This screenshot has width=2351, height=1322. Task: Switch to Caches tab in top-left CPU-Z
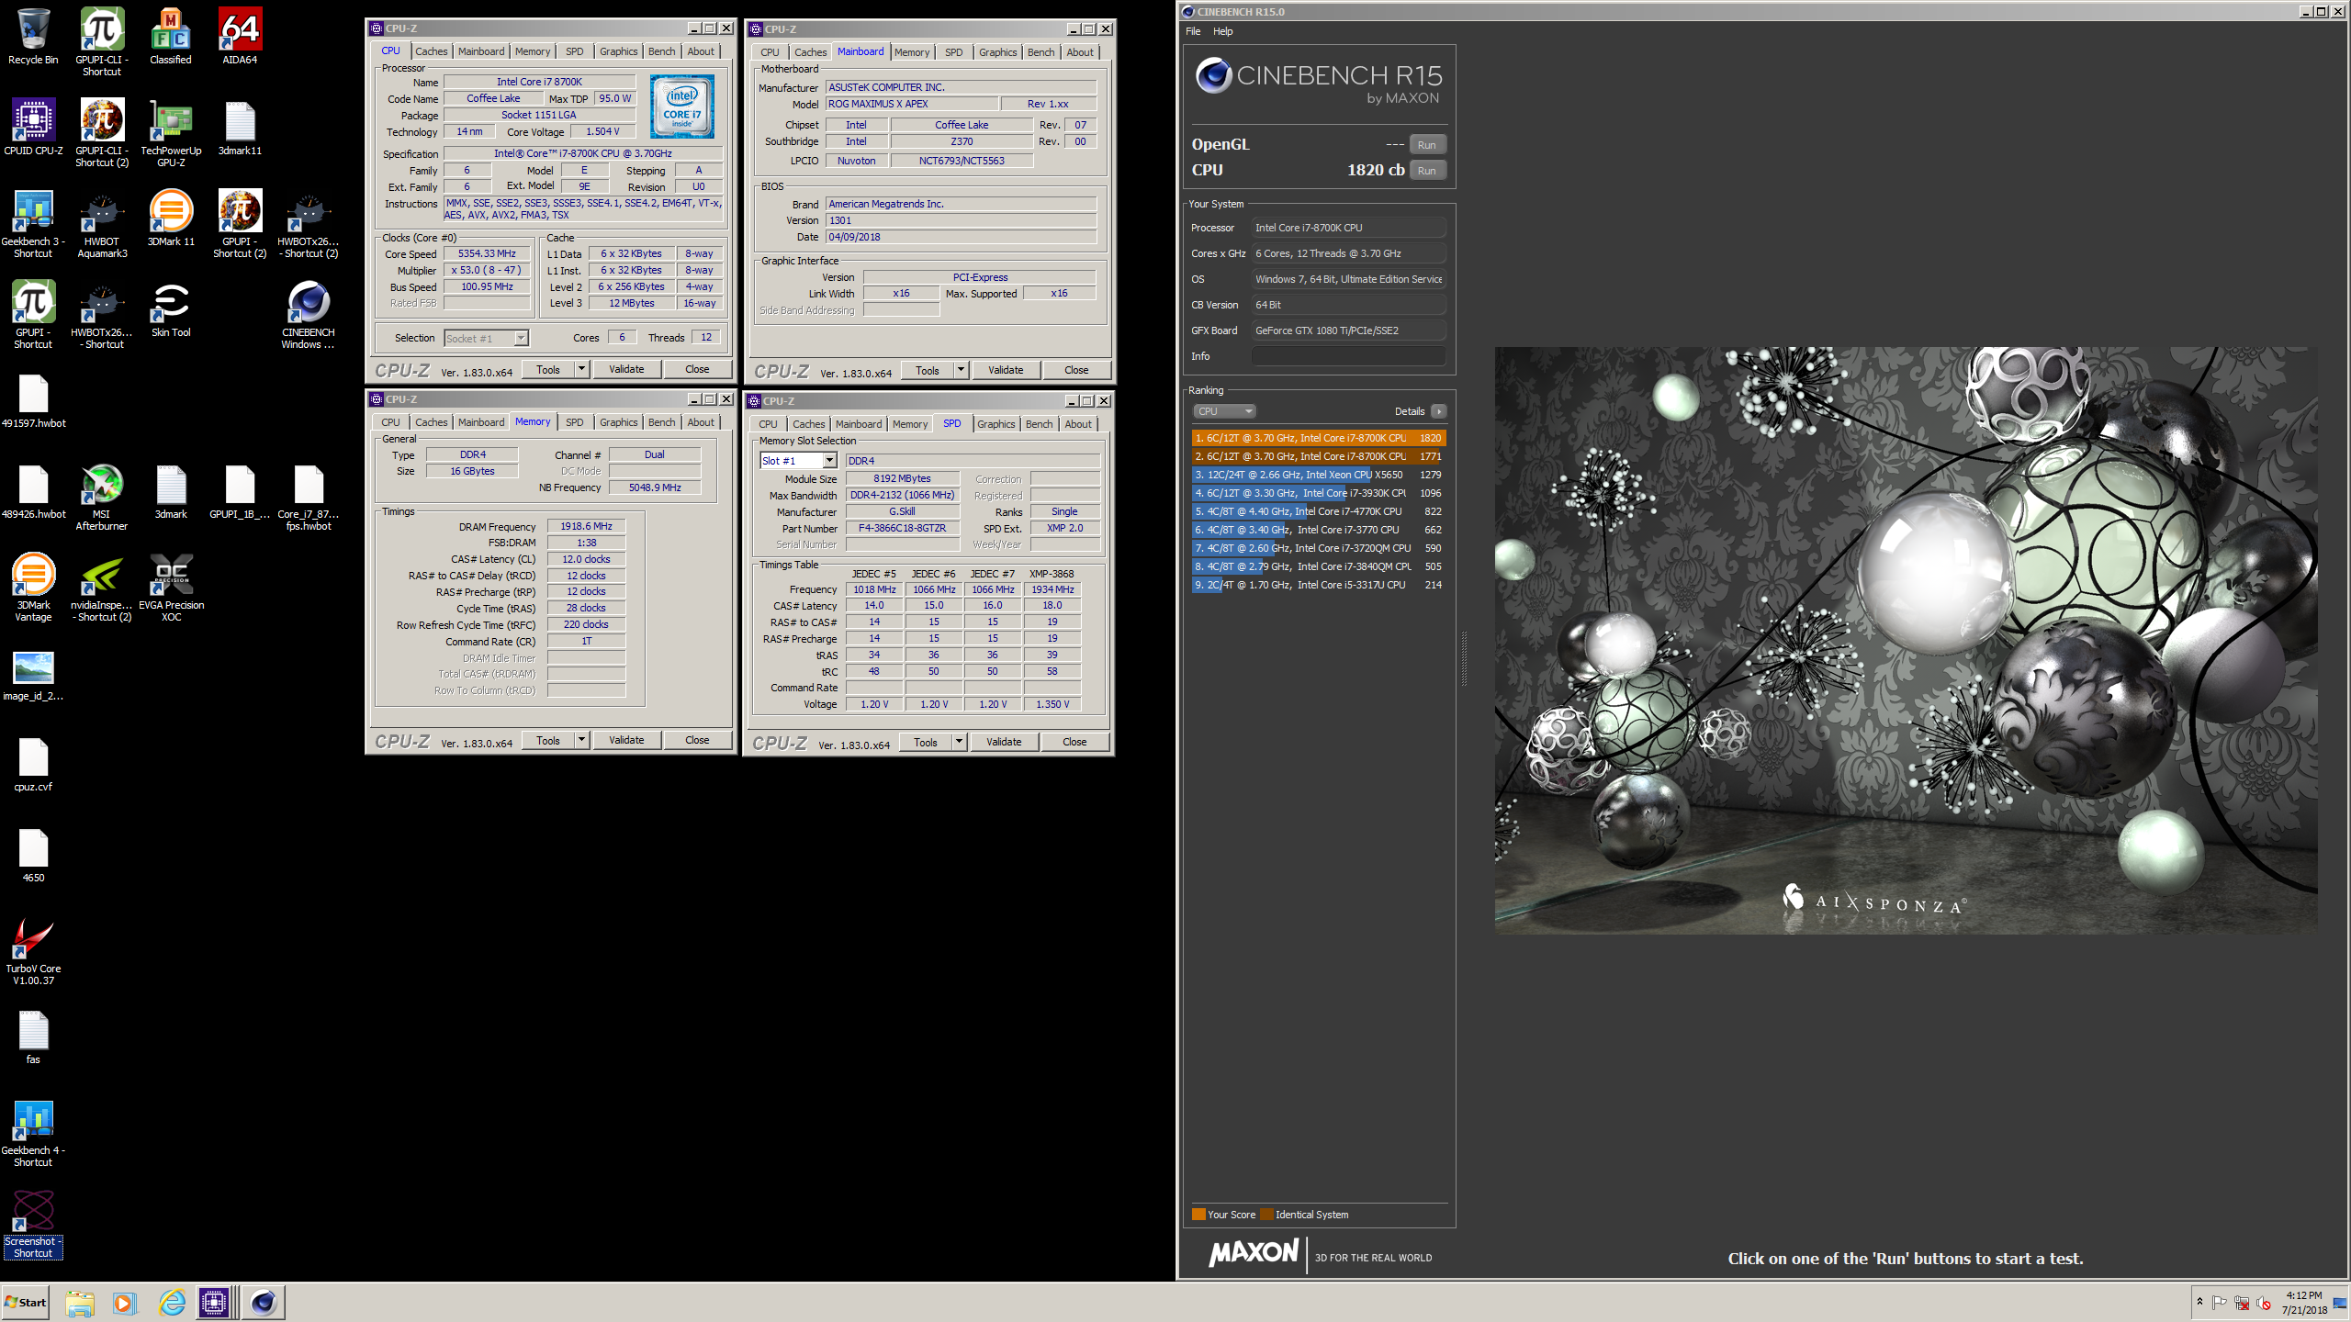tap(431, 51)
